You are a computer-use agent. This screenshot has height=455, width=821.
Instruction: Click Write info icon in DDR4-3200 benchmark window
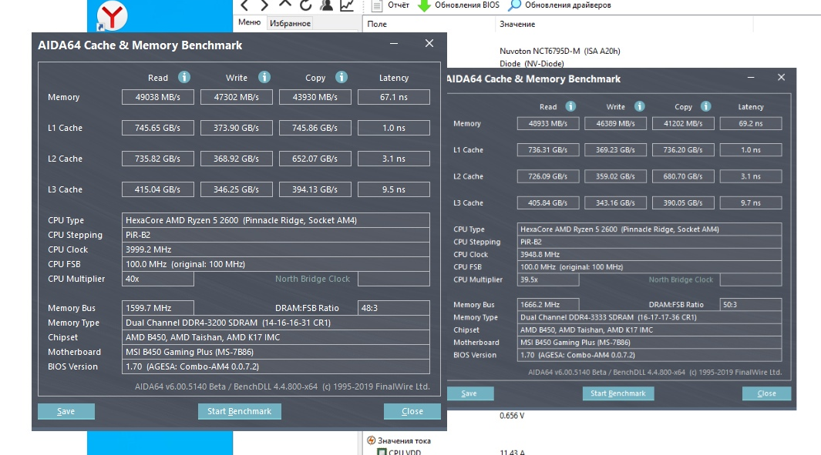pos(264,78)
